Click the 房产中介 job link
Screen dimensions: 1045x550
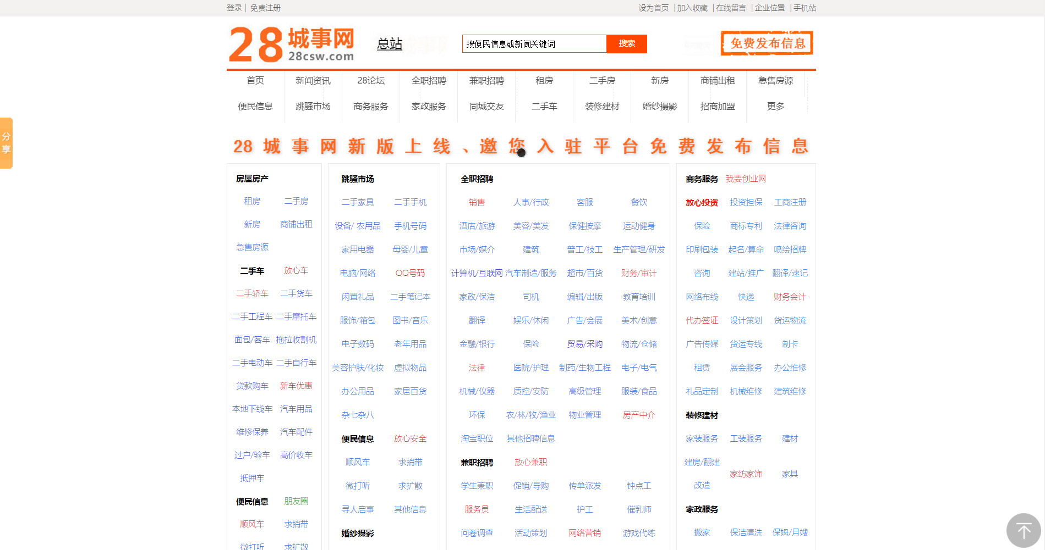click(x=638, y=415)
